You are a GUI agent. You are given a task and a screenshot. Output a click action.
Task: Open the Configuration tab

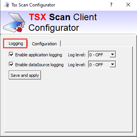(44, 44)
